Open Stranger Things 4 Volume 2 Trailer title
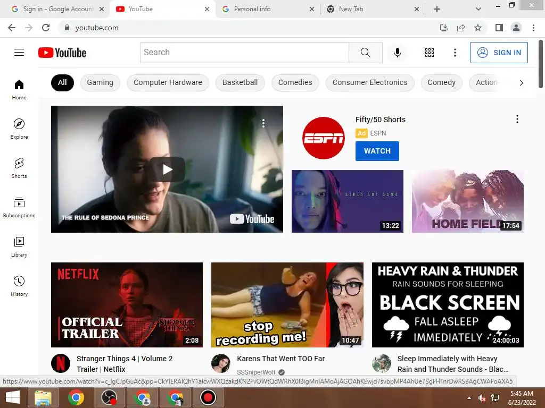The image size is (545, 408). [125, 363]
